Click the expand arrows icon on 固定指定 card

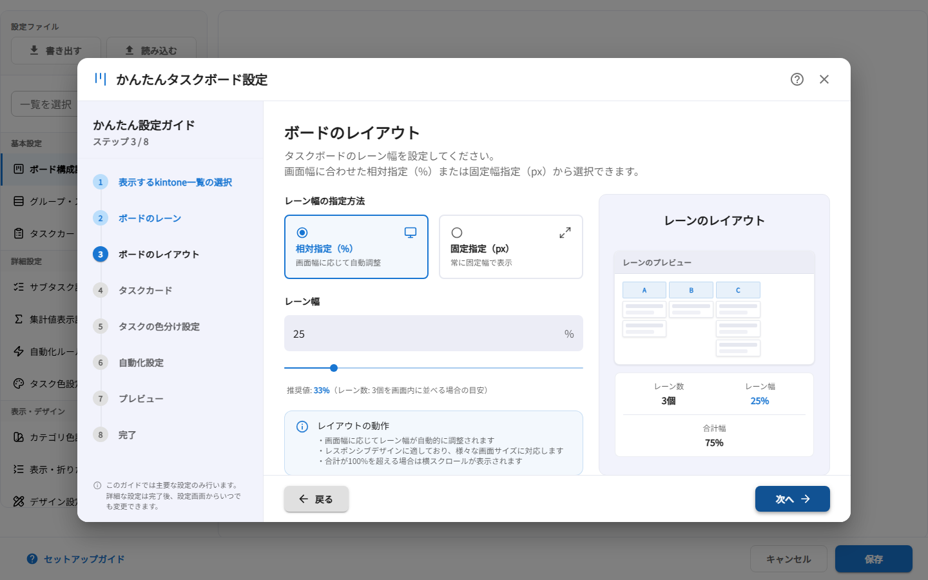pos(565,233)
